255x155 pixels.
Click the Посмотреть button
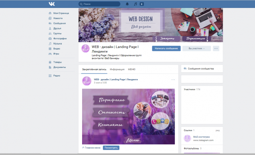111,148
